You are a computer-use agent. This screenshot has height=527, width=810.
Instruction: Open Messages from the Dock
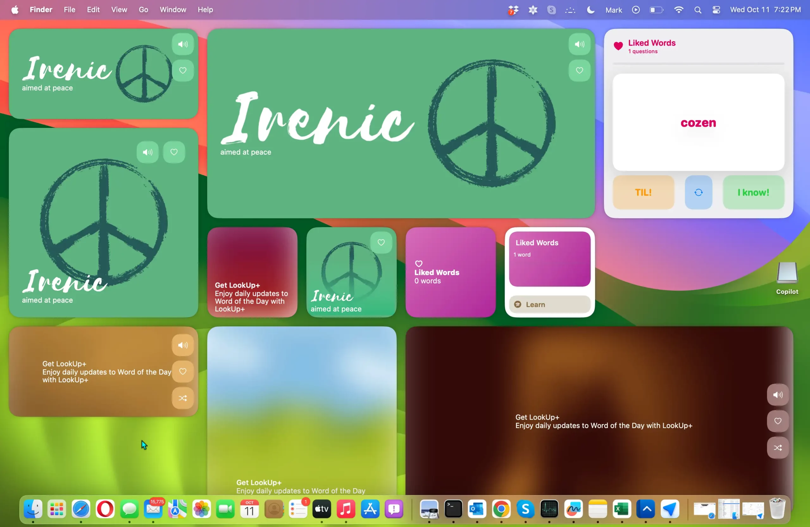tap(129, 509)
